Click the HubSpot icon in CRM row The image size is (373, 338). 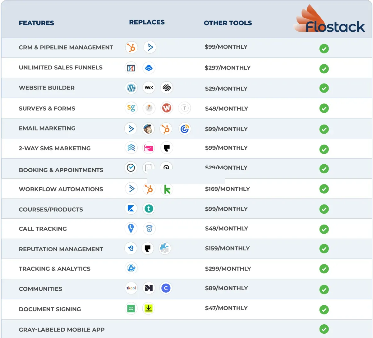tap(131, 48)
